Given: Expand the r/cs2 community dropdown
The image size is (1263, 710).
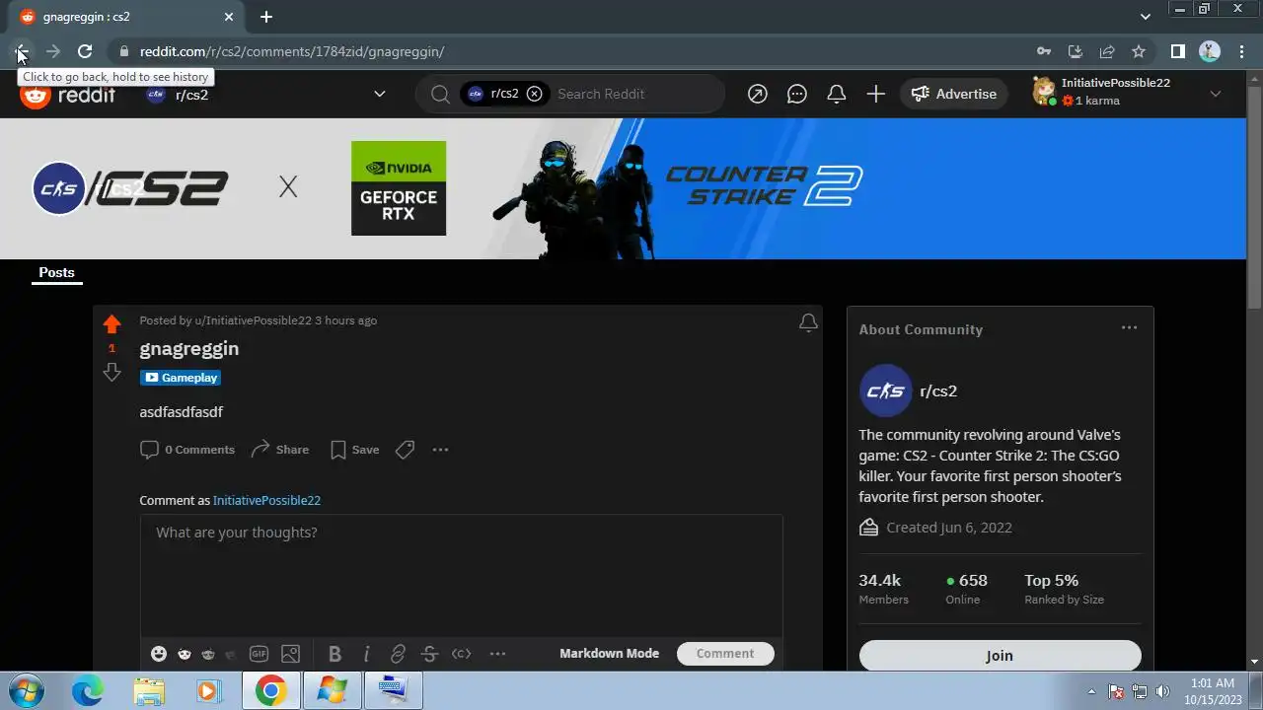Looking at the screenshot, I should click(379, 94).
